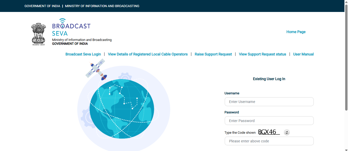Click the Password label
The image size is (348, 151).
tap(231, 112)
